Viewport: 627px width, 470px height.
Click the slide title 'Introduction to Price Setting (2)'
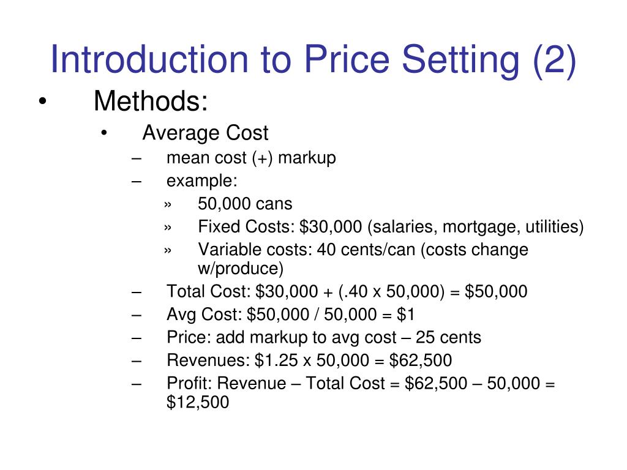pos(313,60)
